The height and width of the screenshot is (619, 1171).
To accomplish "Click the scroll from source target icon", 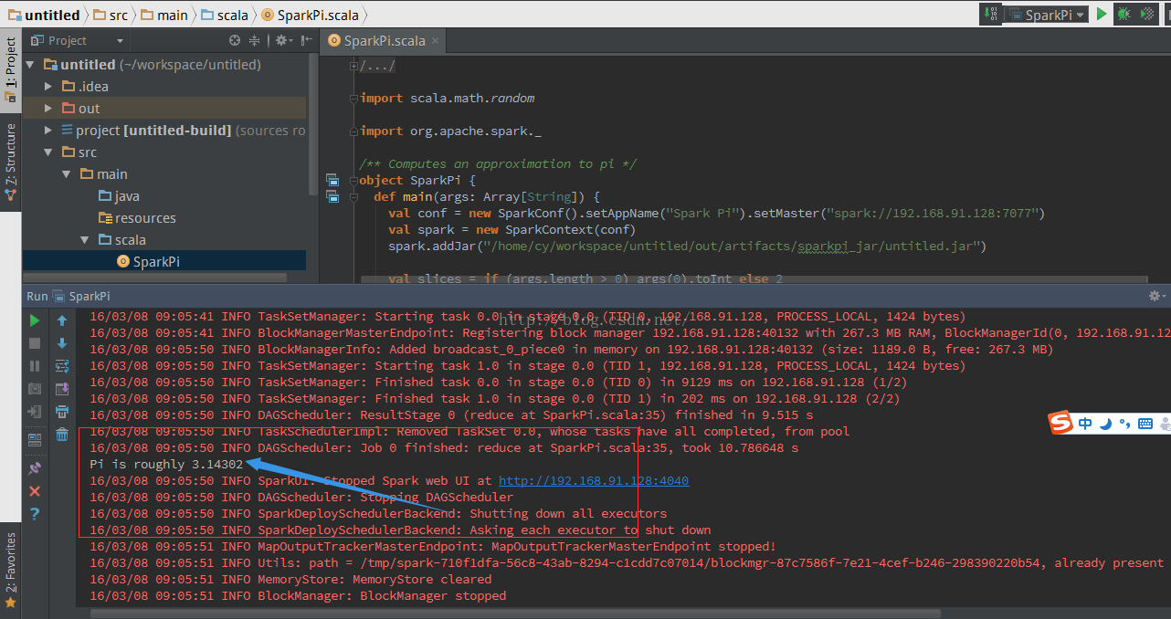I will tap(235, 40).
